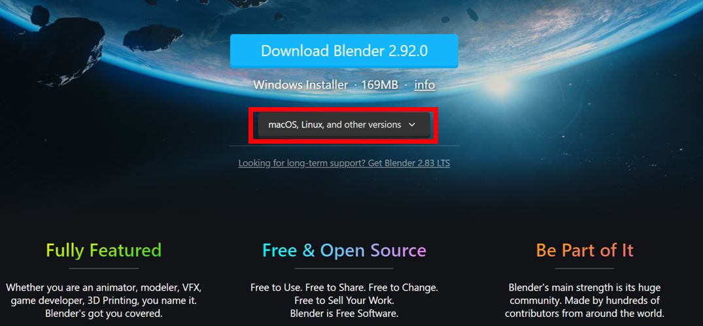Click the Free & Open Source heading
Viewport: 703px width, 326px height.
344,250
